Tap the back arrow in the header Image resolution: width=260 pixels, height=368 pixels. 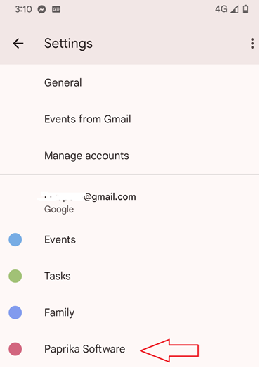coord(18,44)
